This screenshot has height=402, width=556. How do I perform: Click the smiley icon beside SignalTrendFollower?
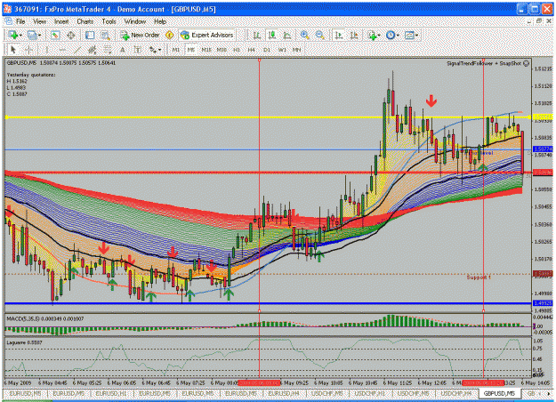(x=527, y=63)
